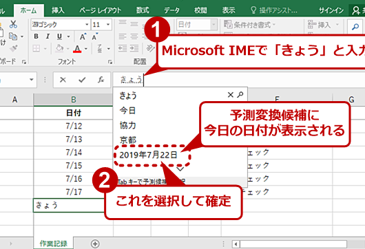The width and height of the screenshot is (365, 249).
Task: Click the Fill Color bucket icon
Action: [60, 49]
